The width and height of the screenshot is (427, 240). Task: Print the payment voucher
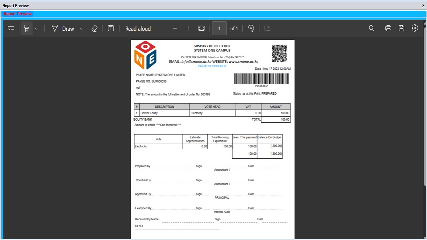tap(388, 28)
